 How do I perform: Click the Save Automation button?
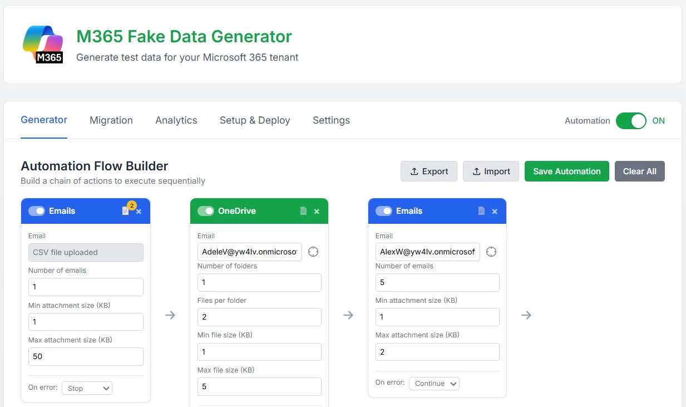(x=566, y=171)
